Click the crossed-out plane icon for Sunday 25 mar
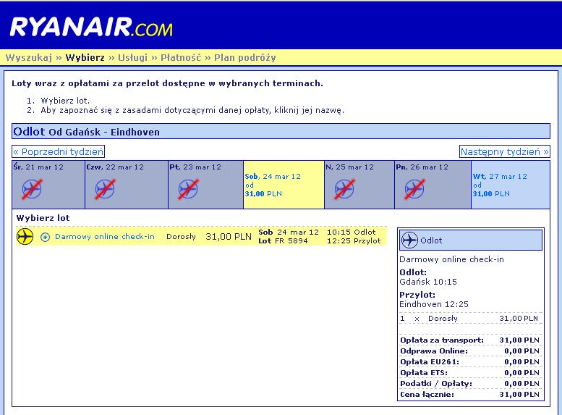The width and height of the screenshot is (562, 415). (344, 189)
